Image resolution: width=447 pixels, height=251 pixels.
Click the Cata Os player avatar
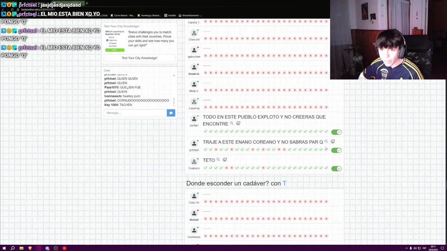tap(194, 197)
